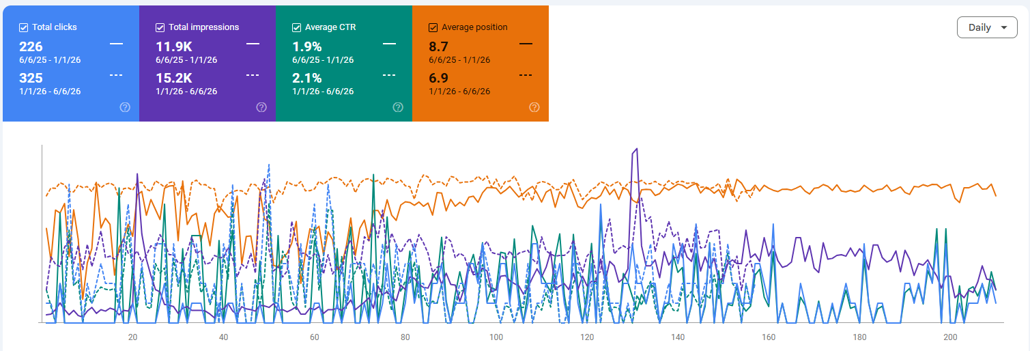Open help icon on Average position card

point(534,107)
